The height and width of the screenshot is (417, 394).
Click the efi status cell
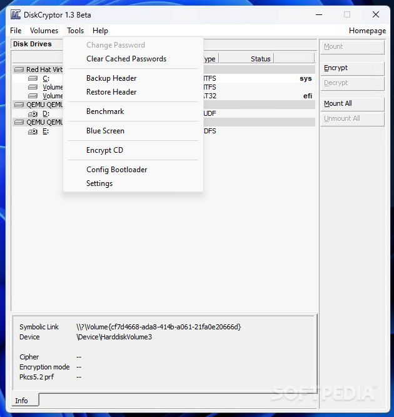tap(308, 96)
